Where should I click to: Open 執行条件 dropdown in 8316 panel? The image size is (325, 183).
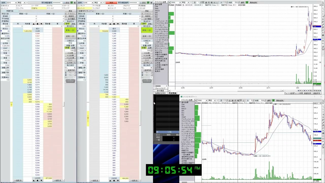(x=75, y=68)
